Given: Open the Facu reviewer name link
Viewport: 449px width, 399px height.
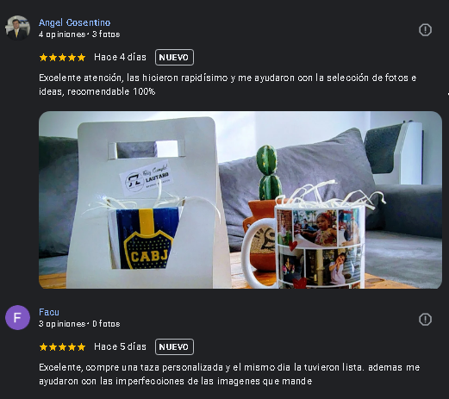Looking at the screenshot, I should (49, 312).
